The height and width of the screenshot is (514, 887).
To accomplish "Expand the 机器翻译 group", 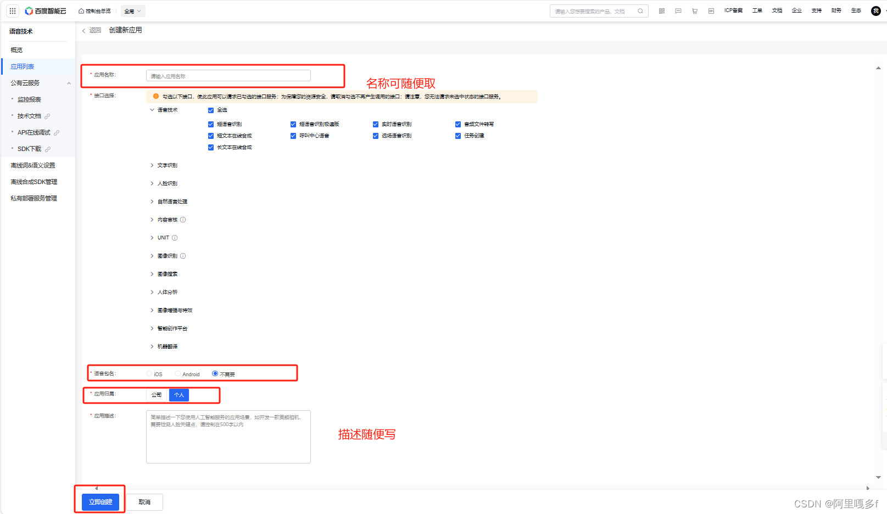I will tap(152, 347).
